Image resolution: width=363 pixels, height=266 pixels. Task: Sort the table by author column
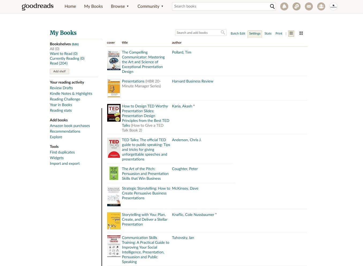tap(177, 43)
